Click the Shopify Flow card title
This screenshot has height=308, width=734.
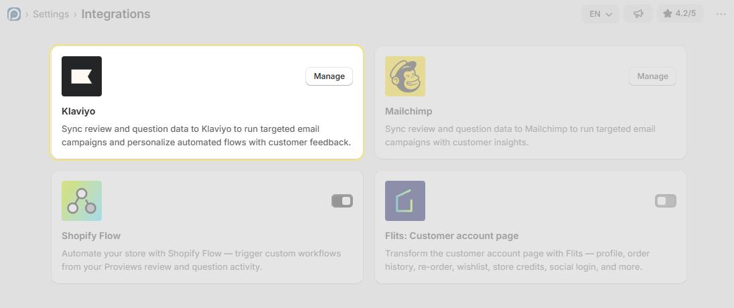[91, 236]
